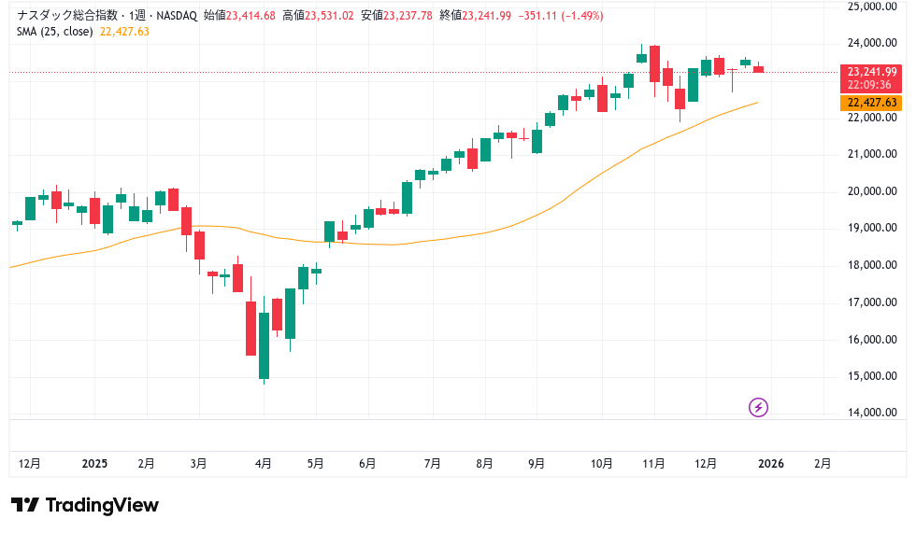Click the orange SMA price label on axis
Viewport: 916px width, 533px height.
point(871,103)
